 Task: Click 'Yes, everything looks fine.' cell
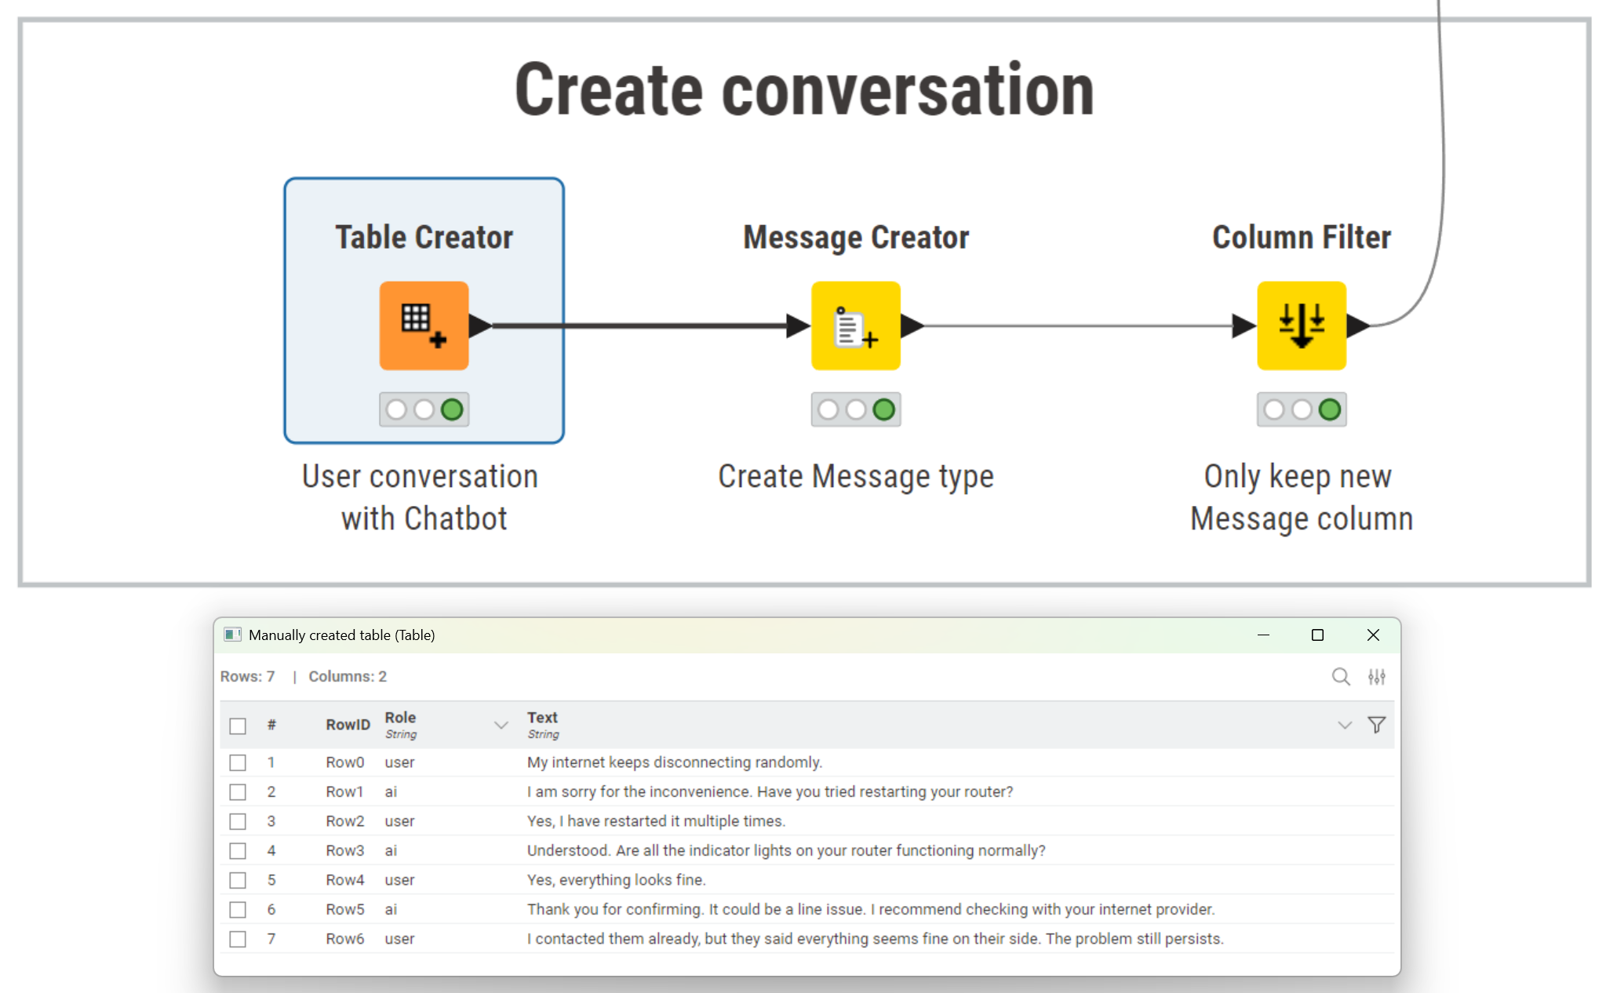617,880
